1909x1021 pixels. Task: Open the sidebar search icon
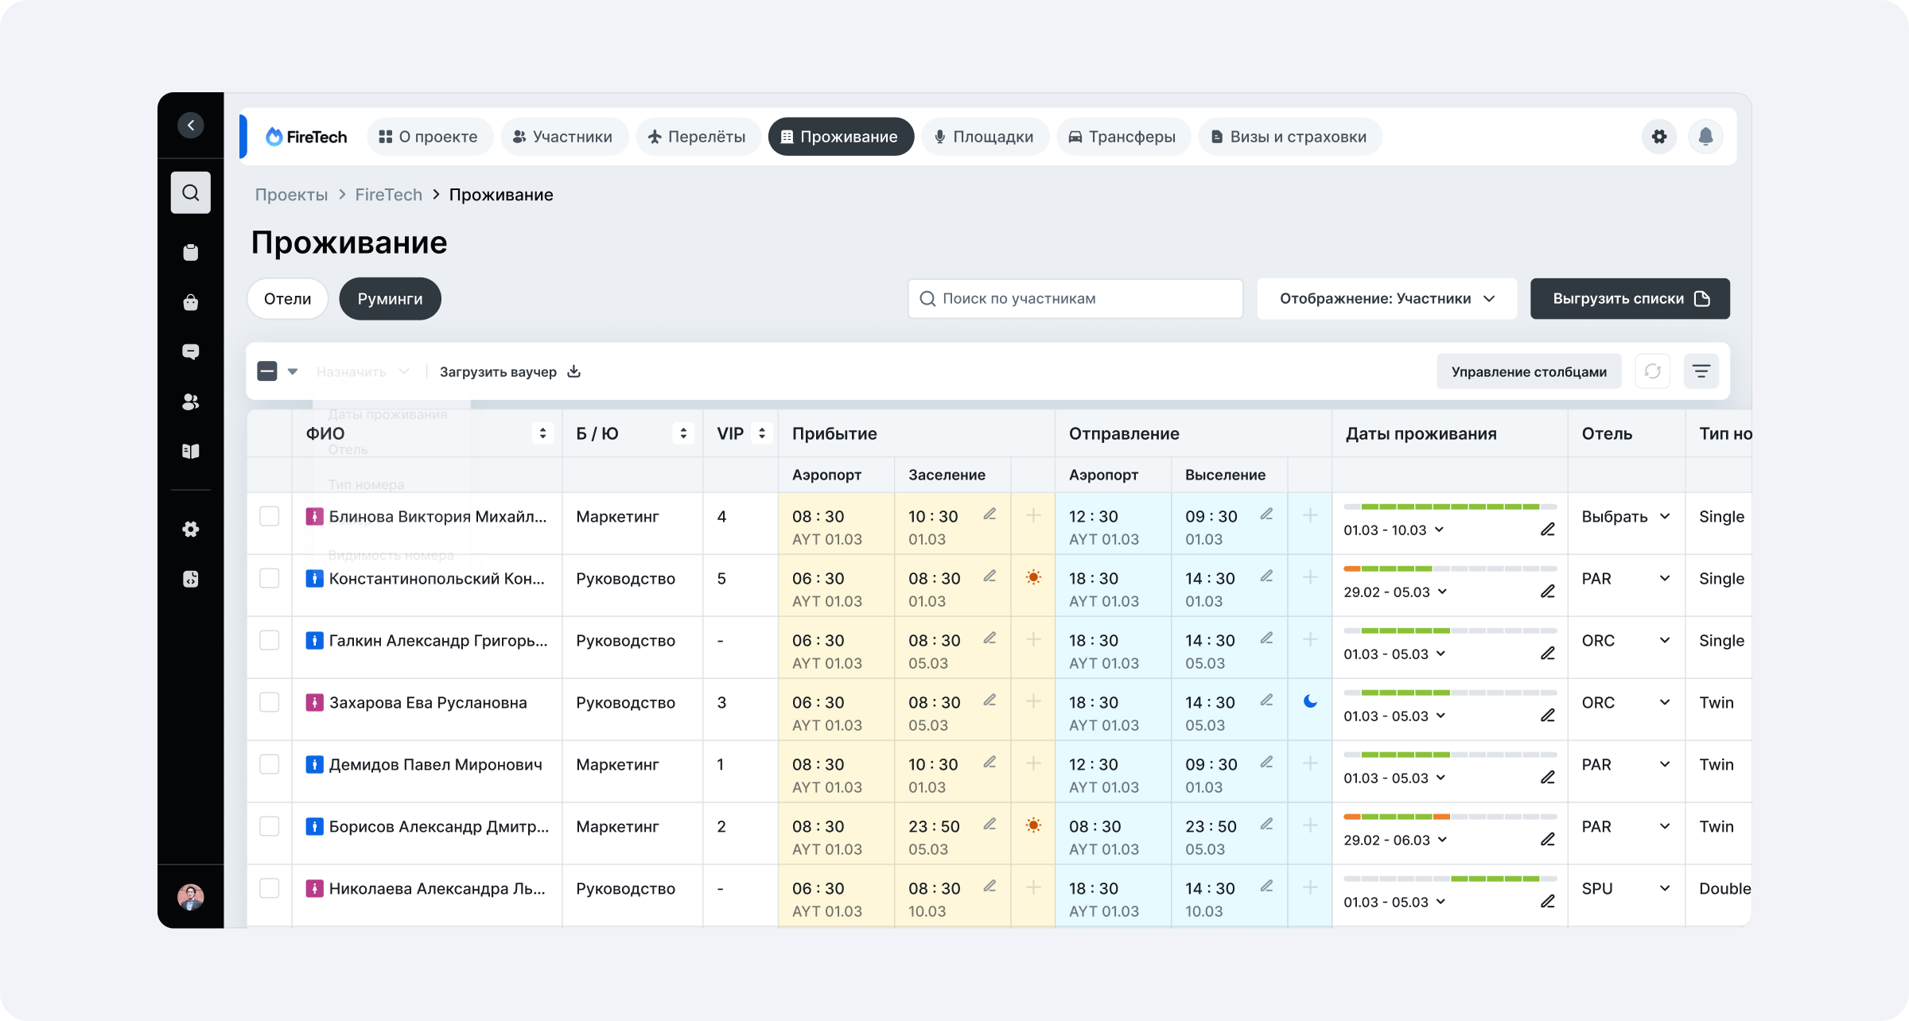[x=190, y=192]
